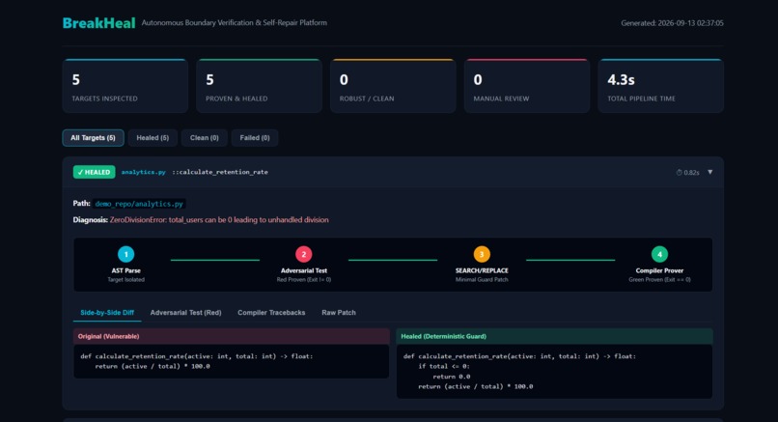Open analytics.py file link in card header
Image resolution: width=778 pixels, height=422 pixels.
(x=144, y=172)
